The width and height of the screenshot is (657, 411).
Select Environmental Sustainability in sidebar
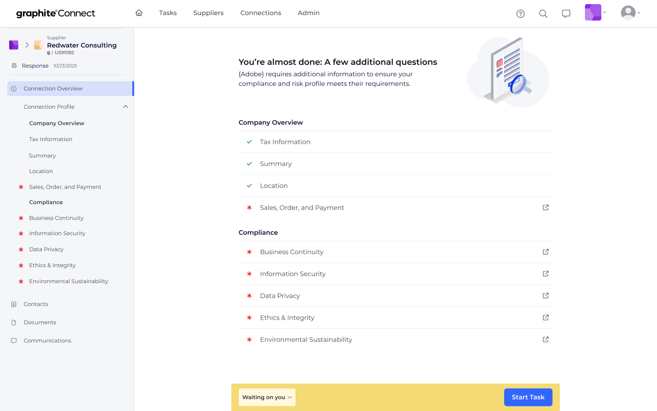click(x=69, y=281)
